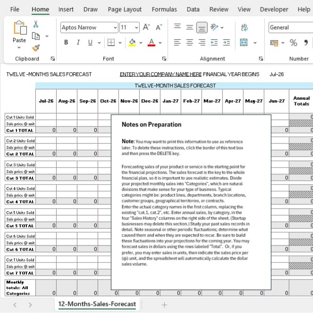
Task: Click the Paste clipboard icon
Action: pos(20,27)
